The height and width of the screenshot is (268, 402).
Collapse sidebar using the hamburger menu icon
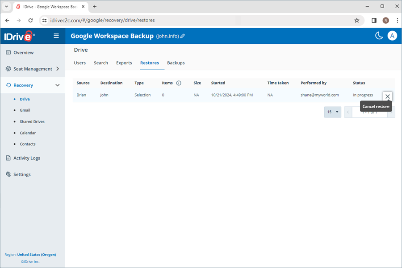pos(56,36)
